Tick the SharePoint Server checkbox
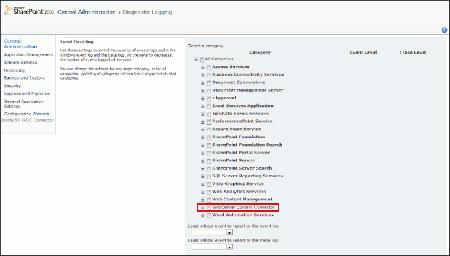The height and width of the screenshot is (256, 450). pos(208,161)
